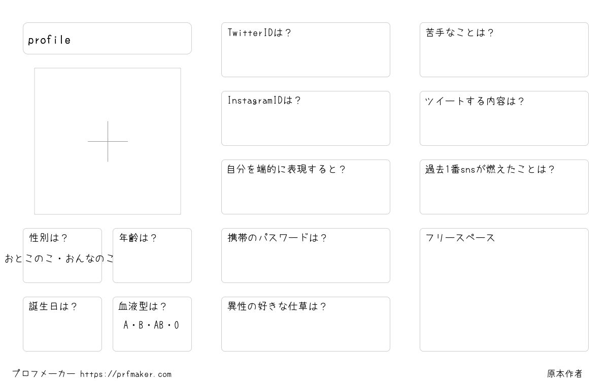Choose おとこのこ in the gender box
Image resolution: width=609 pixels, height=381 pixels.
28,259
